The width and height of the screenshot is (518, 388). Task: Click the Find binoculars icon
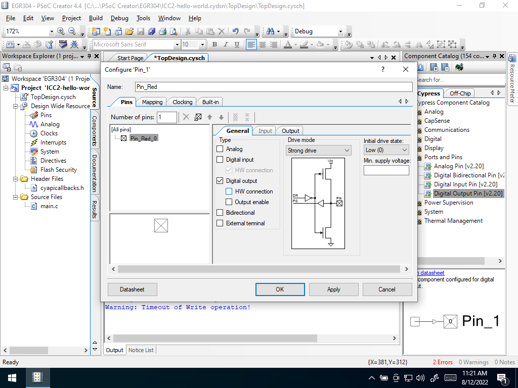tap(271, 31)
